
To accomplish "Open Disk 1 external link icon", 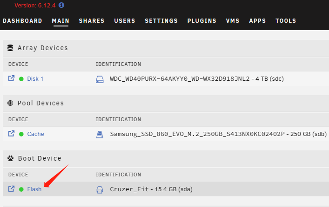I will tap(12, 78).
